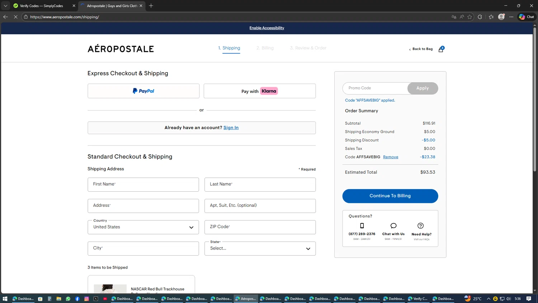Image resolution: width=538 pixels, height=303 pixels.
Task: Choose Pay with Klarna button
Action: [260, 91]
